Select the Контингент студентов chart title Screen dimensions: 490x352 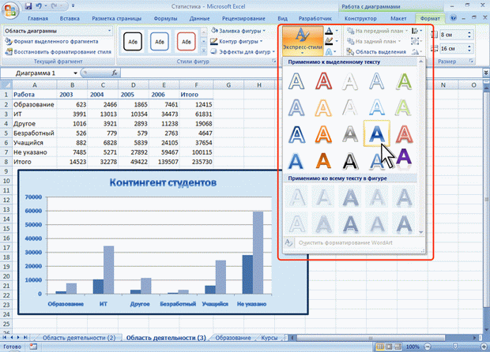click(x=163, y=182)
